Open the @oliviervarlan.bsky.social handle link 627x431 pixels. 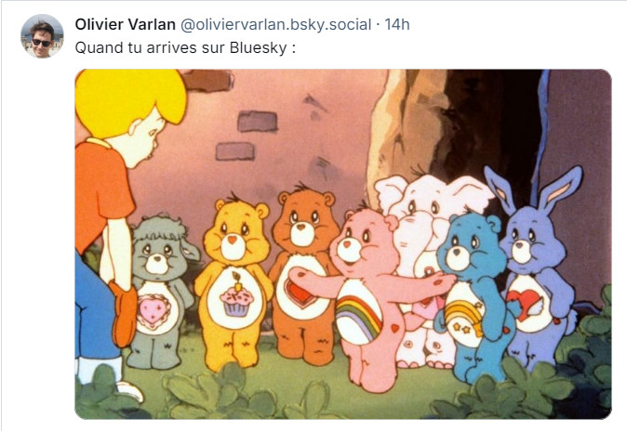276,24
